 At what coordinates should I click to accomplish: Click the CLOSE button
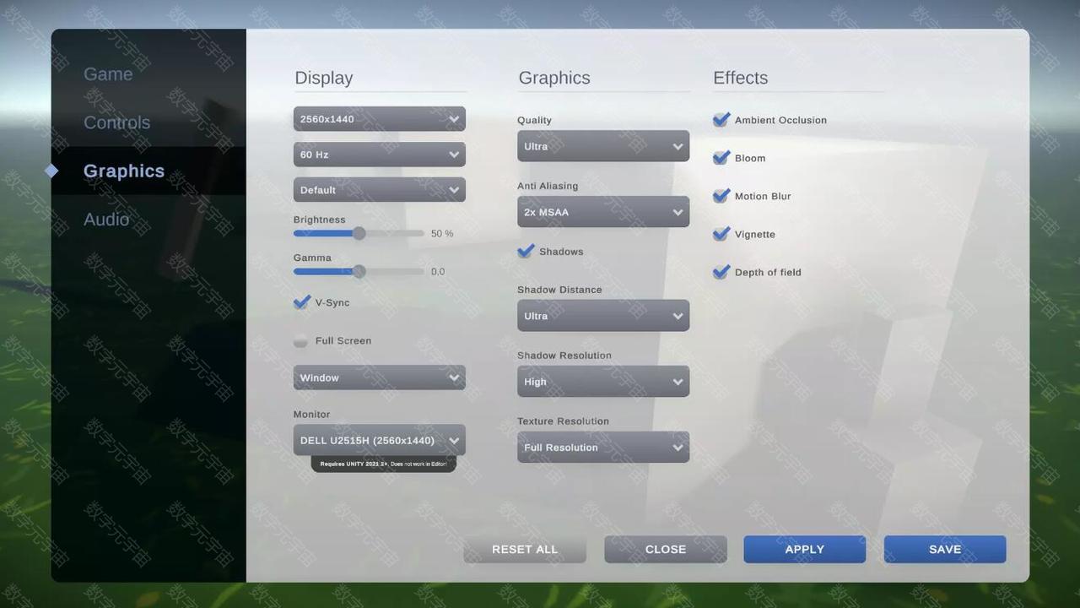pyautogui.click(x=666, y=549)
